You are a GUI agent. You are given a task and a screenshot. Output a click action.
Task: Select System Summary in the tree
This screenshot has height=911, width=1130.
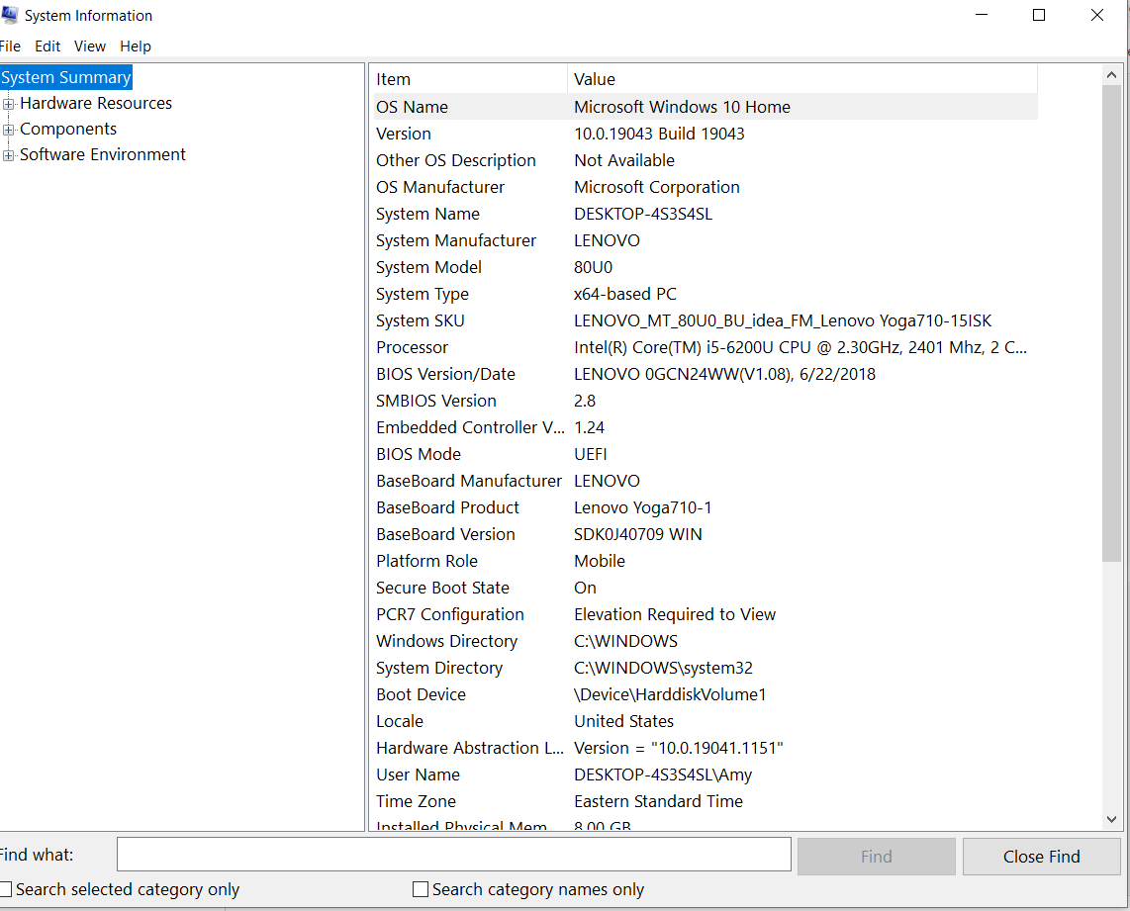[x=66, y=77]
